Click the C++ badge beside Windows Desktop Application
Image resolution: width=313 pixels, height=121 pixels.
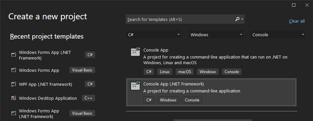click(x=88, y=98)
